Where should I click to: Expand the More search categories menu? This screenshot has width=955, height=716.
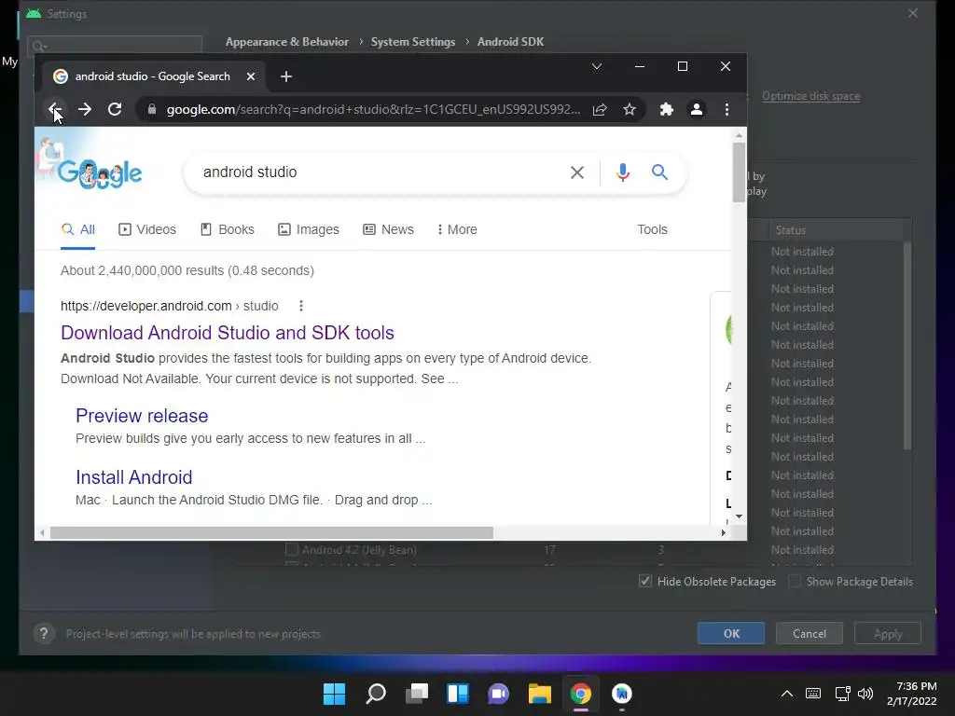click(x=457, y=230)
